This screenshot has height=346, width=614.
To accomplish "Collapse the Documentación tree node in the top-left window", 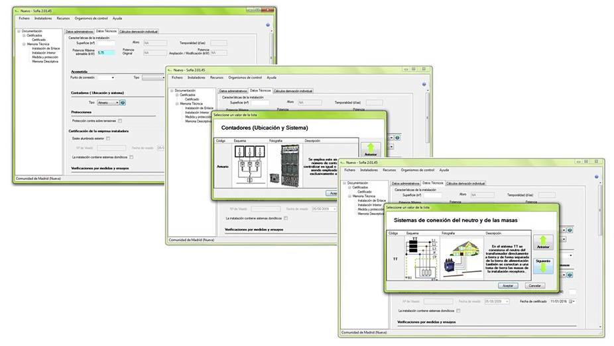I will pyautogui.click(x=19, y=31).
